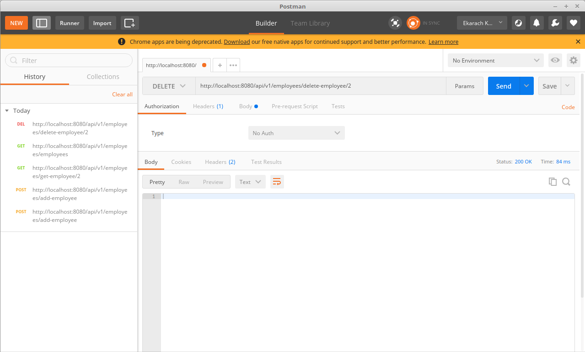Open the Code snippet link

568,107
